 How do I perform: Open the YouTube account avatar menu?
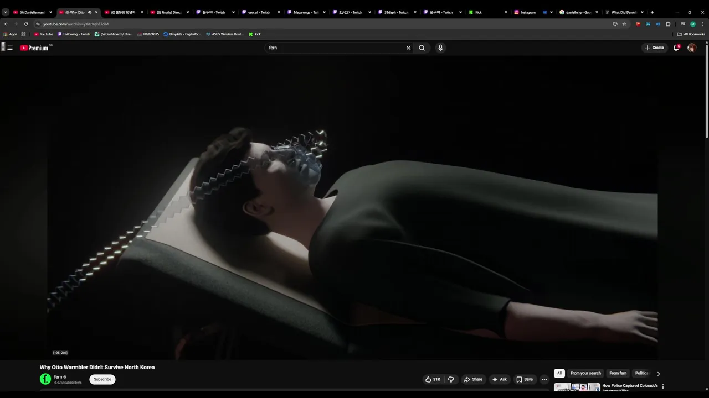pos(692,48)
